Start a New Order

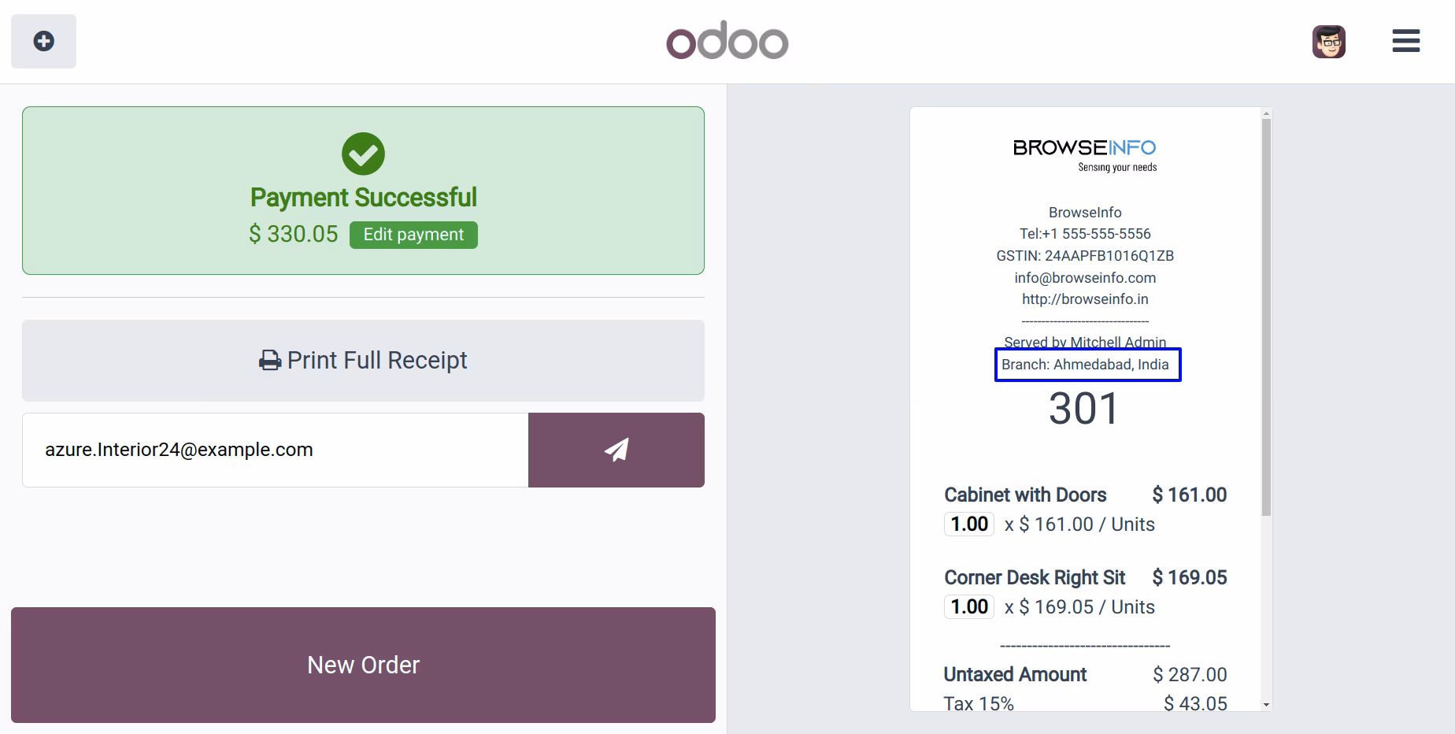363,665
